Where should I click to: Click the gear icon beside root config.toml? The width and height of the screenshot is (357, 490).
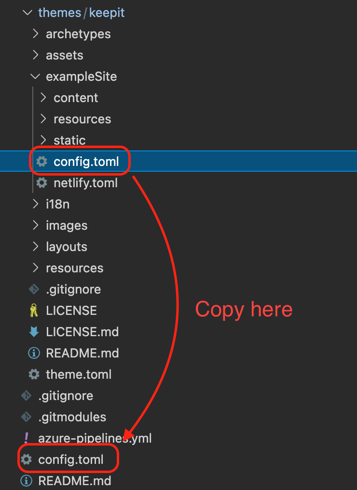26,459
